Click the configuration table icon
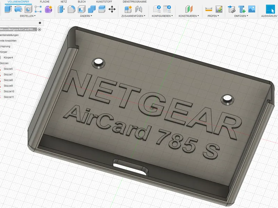Viewport: 278px width, 208px height. tap(167, 9)
